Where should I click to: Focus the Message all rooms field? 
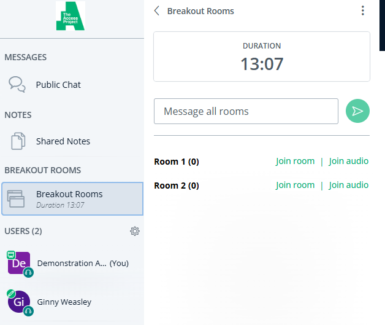click(246, 111)
